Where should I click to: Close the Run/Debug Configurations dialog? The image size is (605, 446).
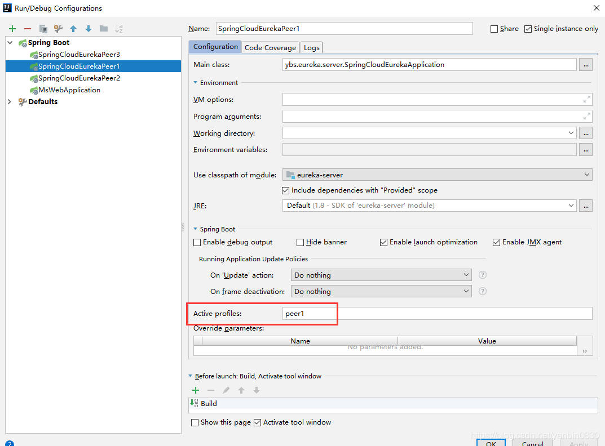tap(596, 8)
